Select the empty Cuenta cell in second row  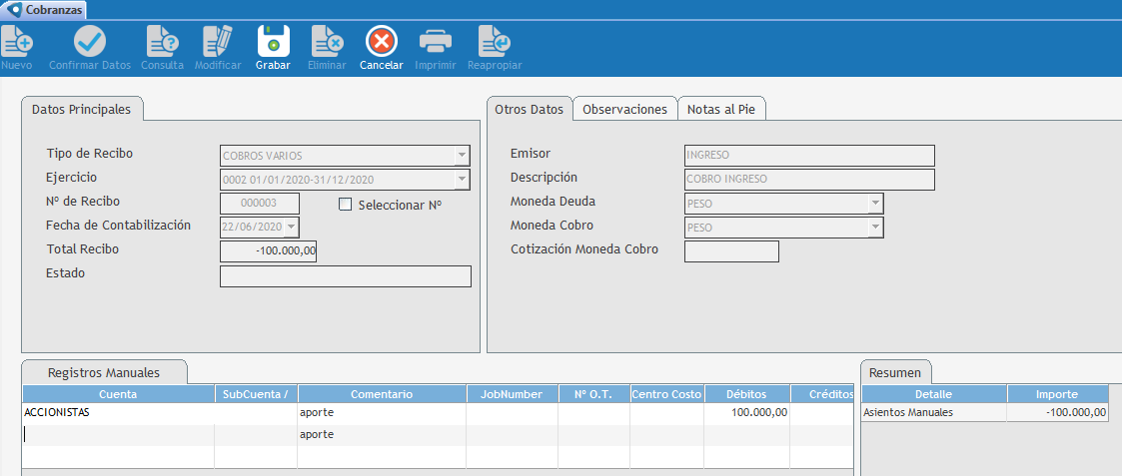click(x=118, y=435)
